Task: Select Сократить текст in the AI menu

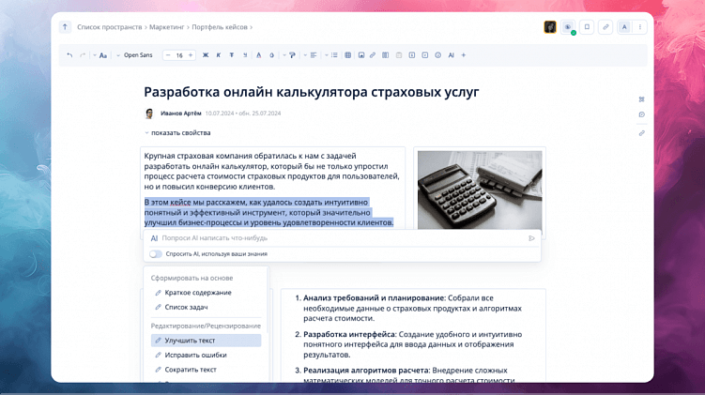Action: point(207,370)
